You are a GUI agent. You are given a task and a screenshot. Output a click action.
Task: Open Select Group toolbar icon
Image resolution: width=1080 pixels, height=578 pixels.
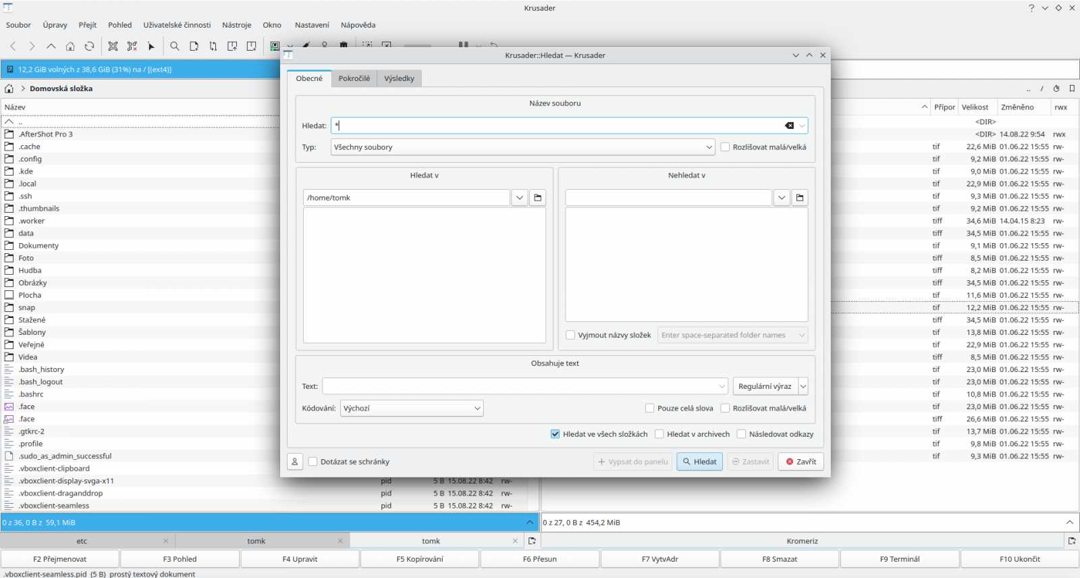coord(113,46)
